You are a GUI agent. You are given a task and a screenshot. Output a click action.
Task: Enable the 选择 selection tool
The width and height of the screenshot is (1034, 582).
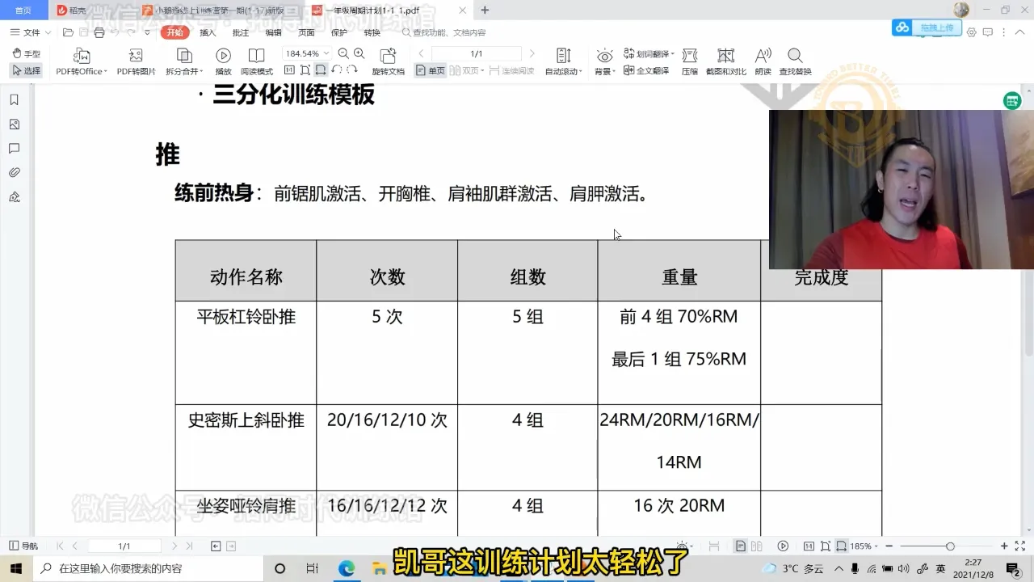pyautogui.click(x=26, y=71)
